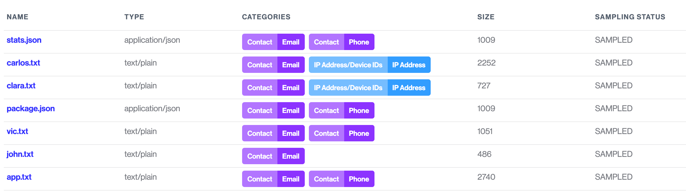Image resolution: width=686 pixels, height=192 pixels.
Task: Click the IP Address/Device IDs badge for clara.txt
Action: click(348, 87)
